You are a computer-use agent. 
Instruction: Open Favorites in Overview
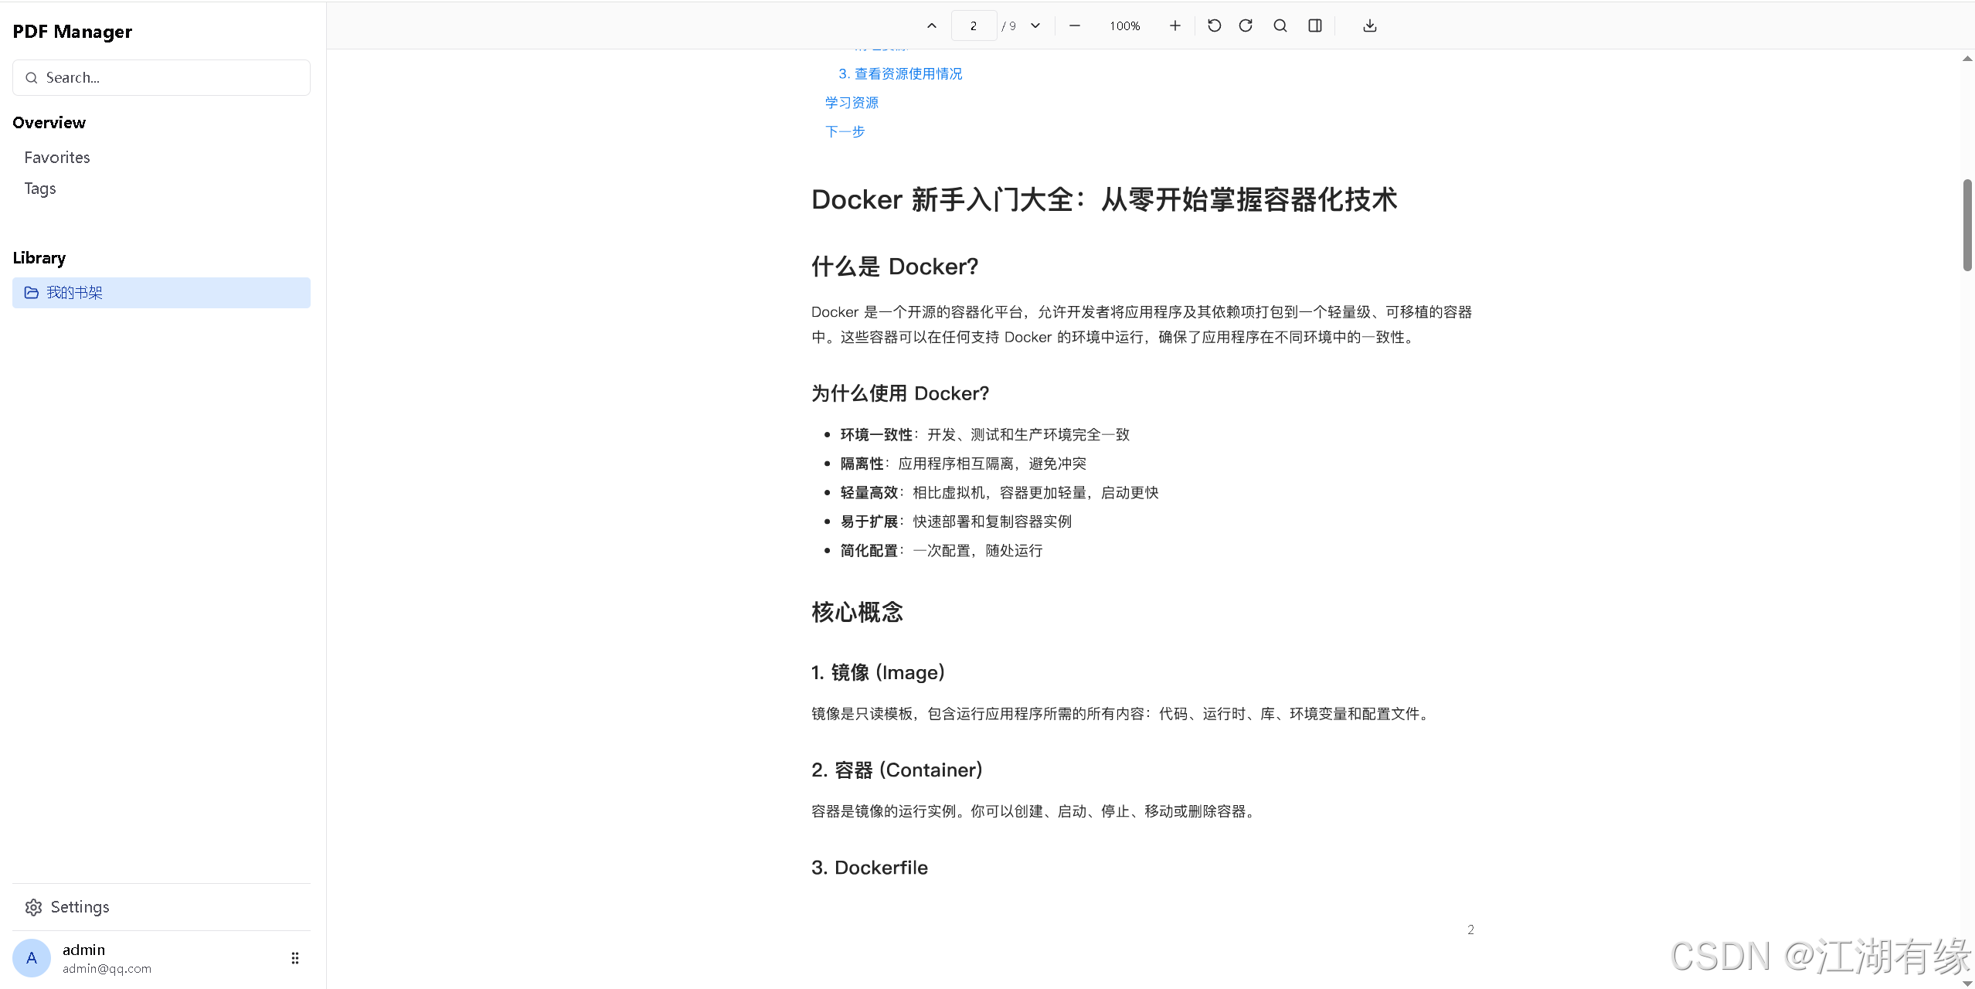point(57,157)
